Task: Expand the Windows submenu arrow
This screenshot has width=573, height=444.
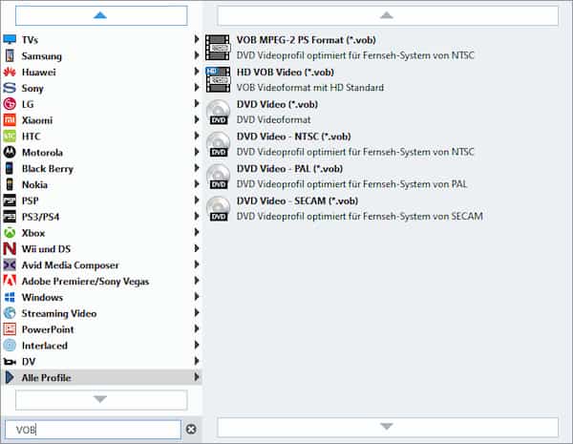Action: click(197, 296)
